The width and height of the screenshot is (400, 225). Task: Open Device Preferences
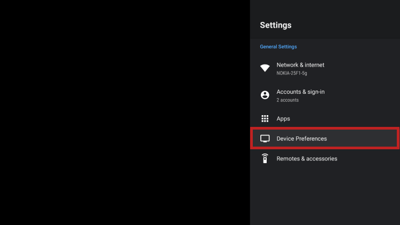tap(301, 139)
